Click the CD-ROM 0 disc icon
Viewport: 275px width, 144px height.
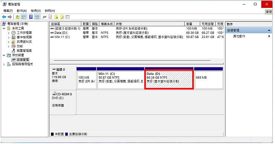click(x=54, y=93)
